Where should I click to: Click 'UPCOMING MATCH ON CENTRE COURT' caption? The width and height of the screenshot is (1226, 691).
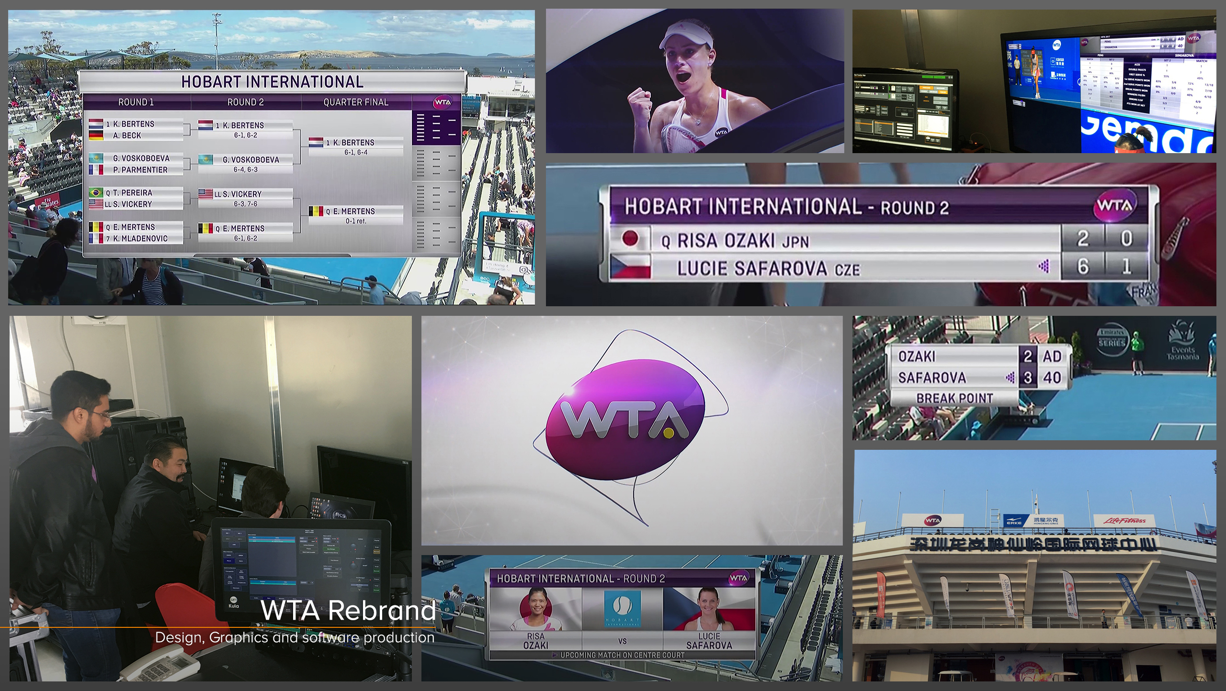pyautogui.click(x=622, y=655)
